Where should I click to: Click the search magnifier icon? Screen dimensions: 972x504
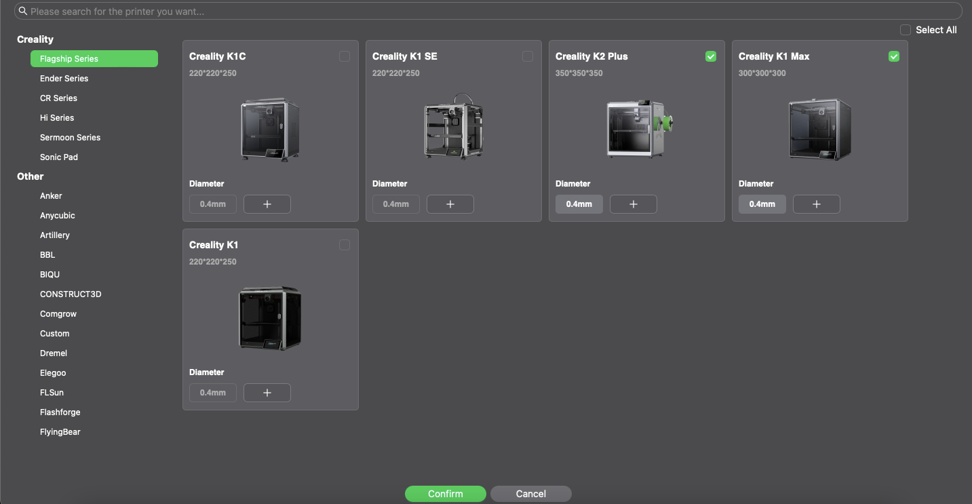[x=23, y=12]
